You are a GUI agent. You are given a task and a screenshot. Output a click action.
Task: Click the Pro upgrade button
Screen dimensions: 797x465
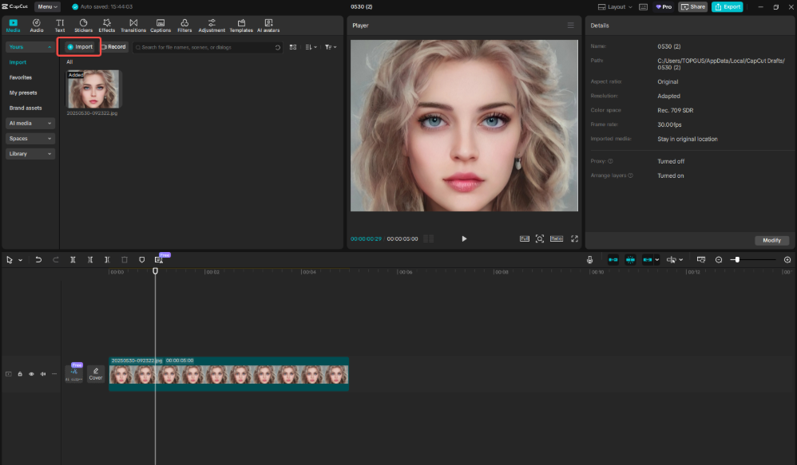(664, 6)
